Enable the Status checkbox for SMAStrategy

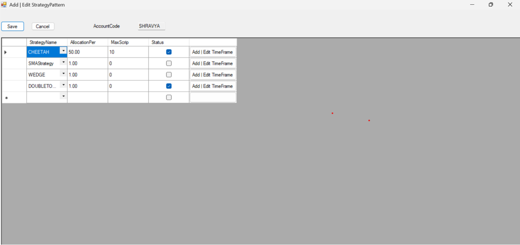point(169,63)
